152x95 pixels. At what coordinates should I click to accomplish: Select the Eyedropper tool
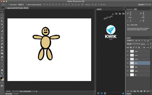point(2,28)
